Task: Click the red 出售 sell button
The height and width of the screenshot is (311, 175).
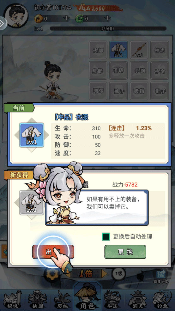Action: coord(53,252)
